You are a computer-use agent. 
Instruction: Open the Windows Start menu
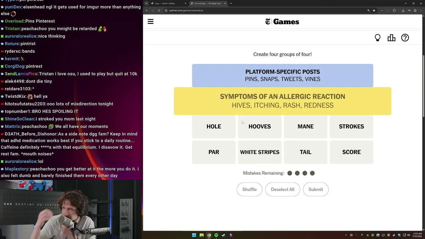(x=194, y=235)
